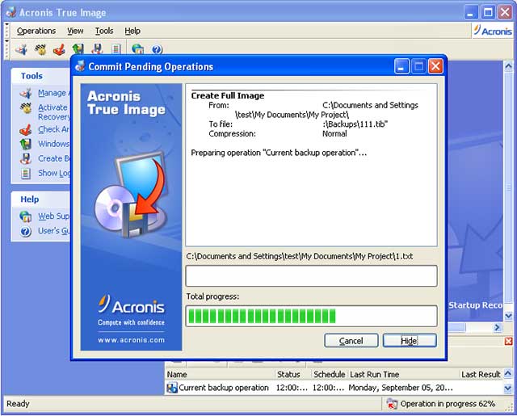Screen dimensions: 517x416
Task: Click the Help panel header
Action: [41, 200]
